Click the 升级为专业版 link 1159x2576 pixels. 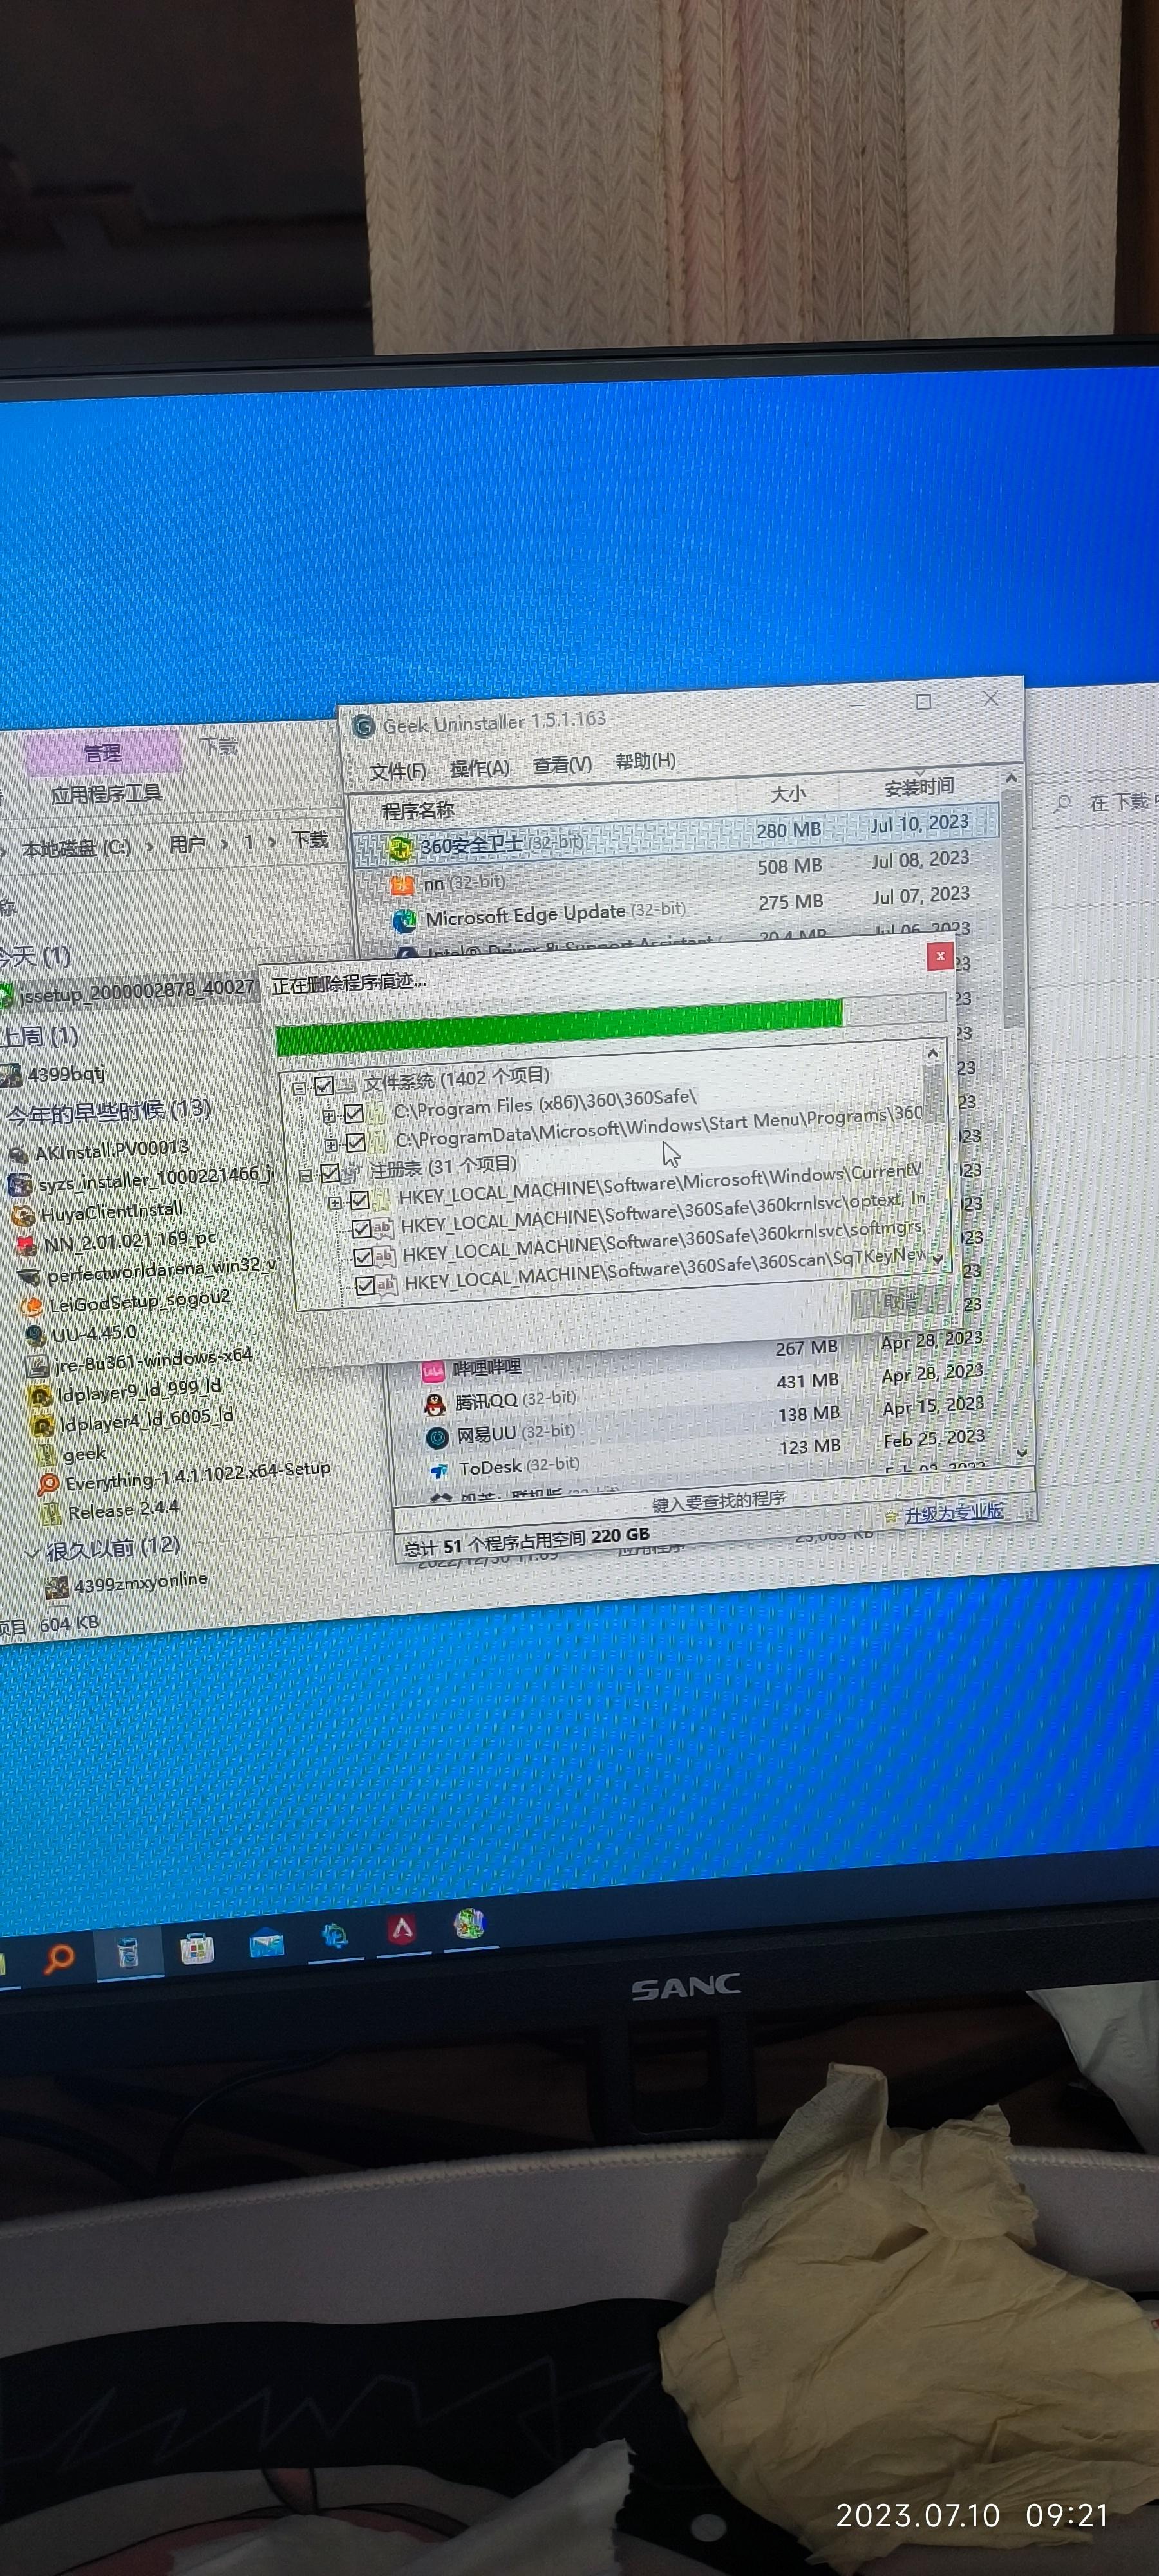tap(954, 1513)
